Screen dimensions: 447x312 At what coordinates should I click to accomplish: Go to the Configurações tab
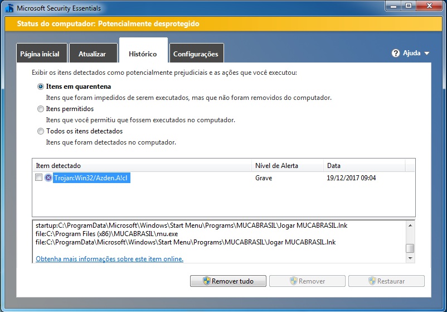click(196, 54)
